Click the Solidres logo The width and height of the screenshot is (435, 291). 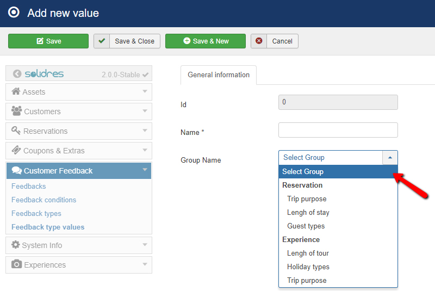point(44,74)
